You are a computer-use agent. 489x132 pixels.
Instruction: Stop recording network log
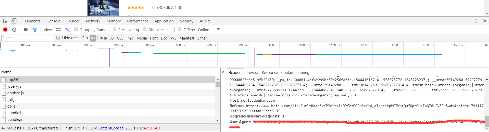pos(5,30)
